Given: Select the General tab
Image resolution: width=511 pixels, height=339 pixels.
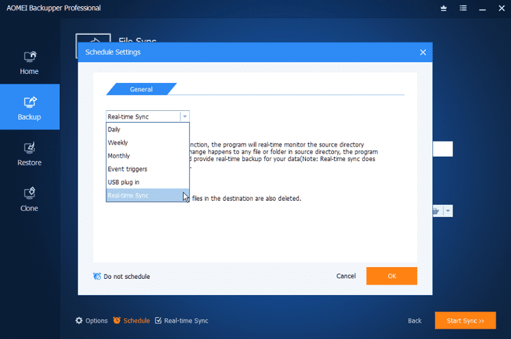Looking at the screenshot, I should [141, 89].
